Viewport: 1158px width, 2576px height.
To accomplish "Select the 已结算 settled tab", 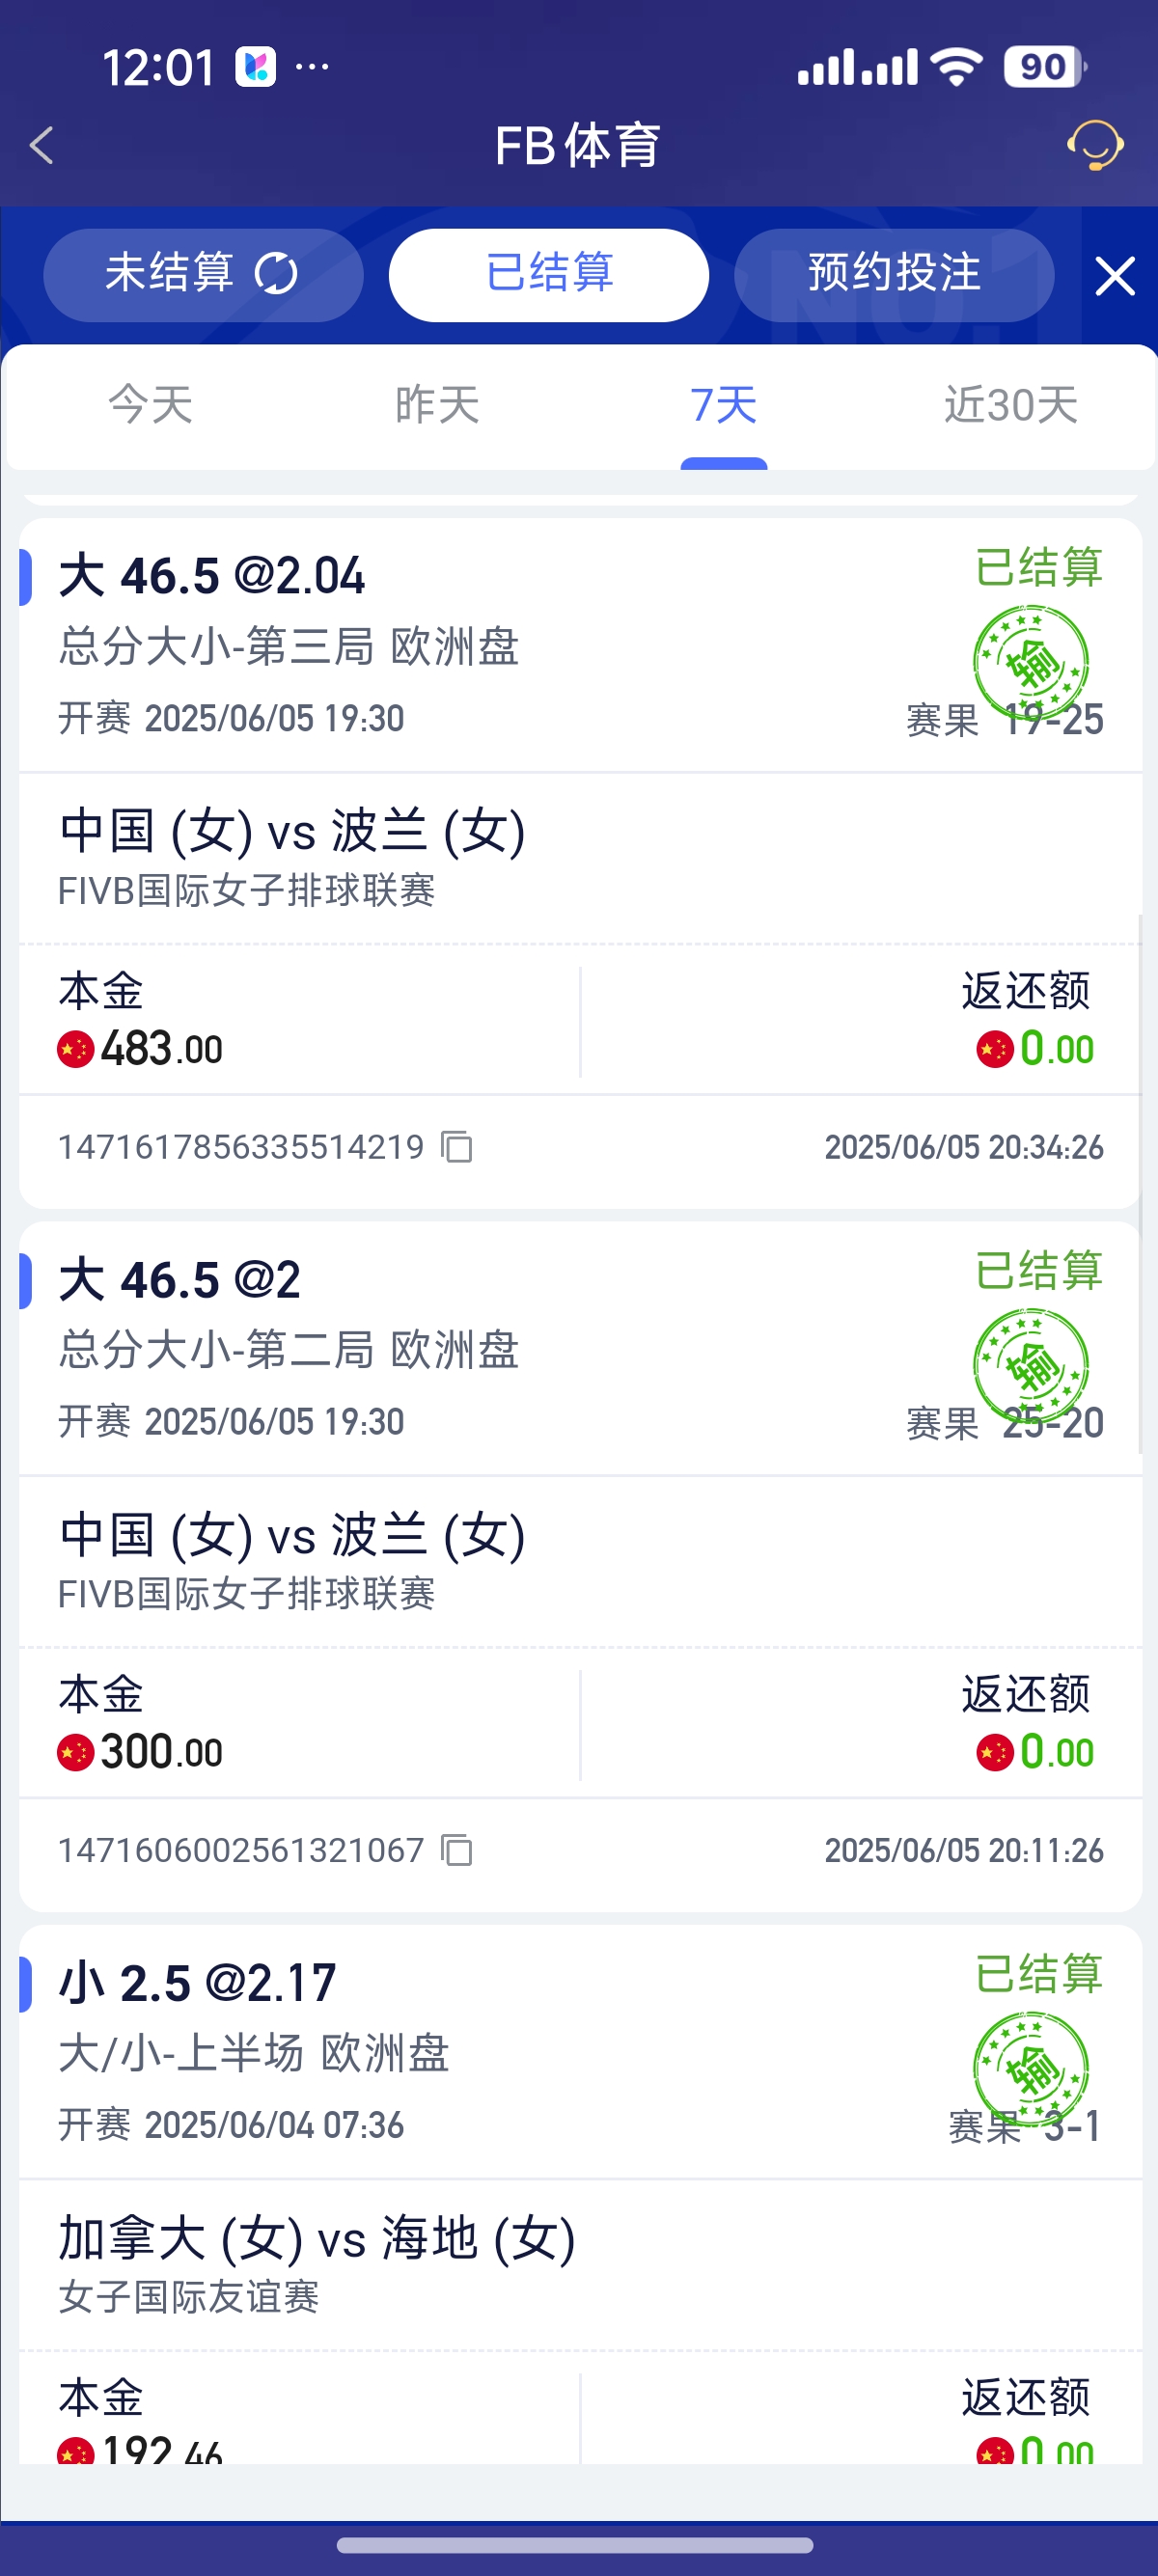I will [x=549, y=275].
